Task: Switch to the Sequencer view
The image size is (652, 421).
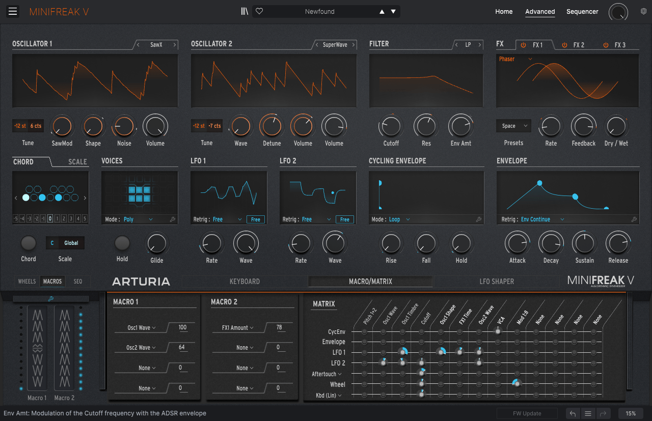Action: tap(582, 11)
